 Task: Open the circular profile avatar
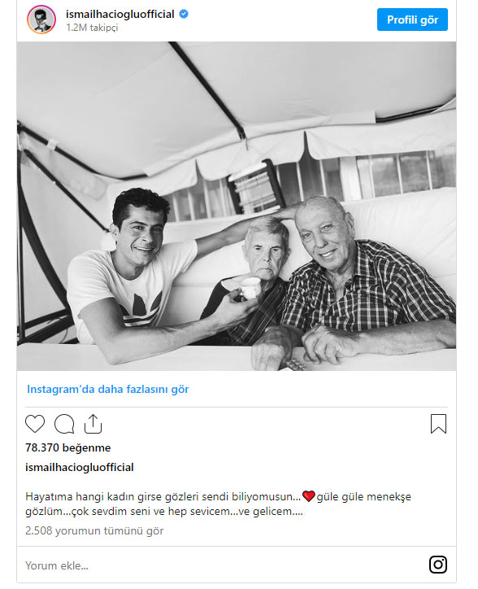coord(41,20)
